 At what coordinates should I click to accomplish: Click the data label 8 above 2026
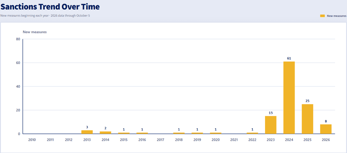pos(326,121)
